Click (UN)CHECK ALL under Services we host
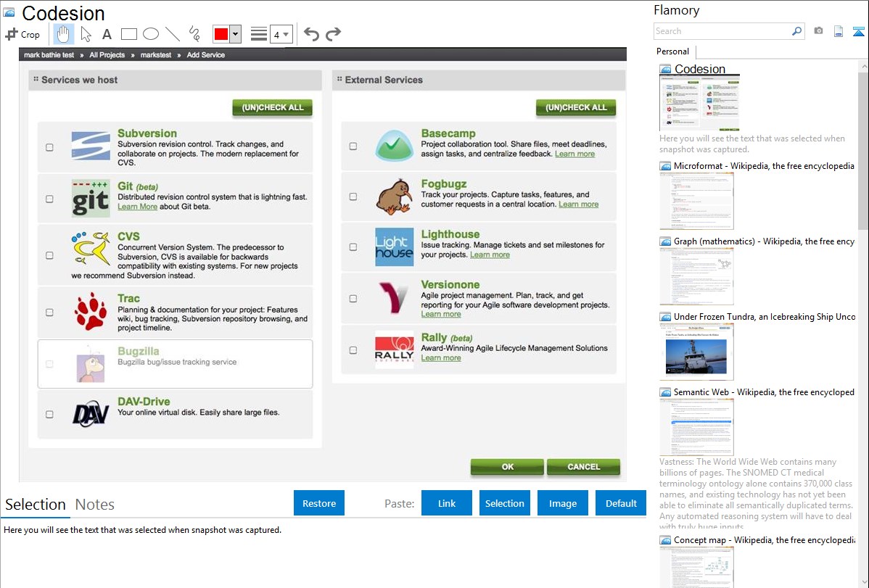Screen dimensions: 869x588 272,107
